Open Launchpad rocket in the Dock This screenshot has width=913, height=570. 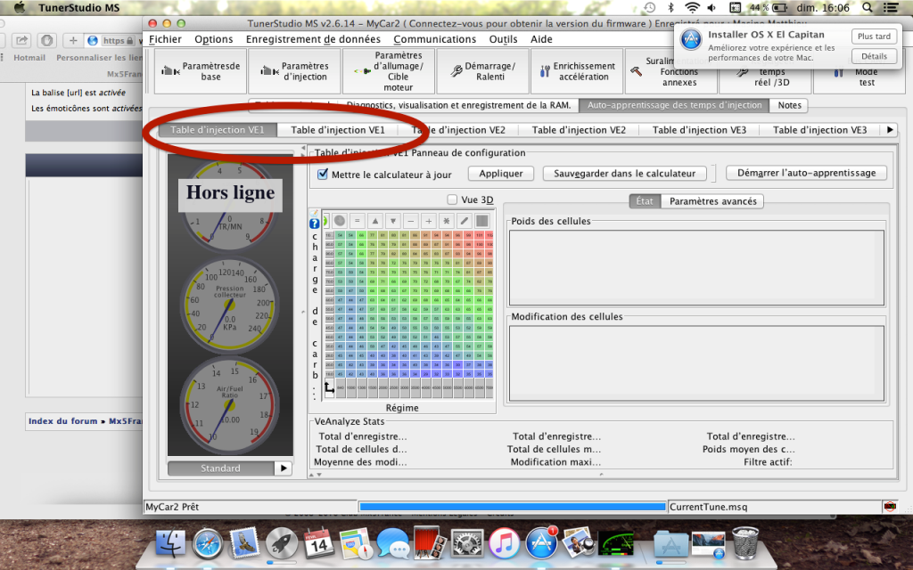pos(282,543)
